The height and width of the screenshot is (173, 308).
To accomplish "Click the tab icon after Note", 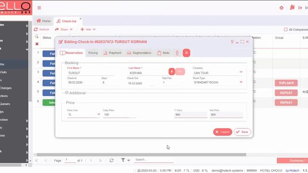I will click(177, 53).
